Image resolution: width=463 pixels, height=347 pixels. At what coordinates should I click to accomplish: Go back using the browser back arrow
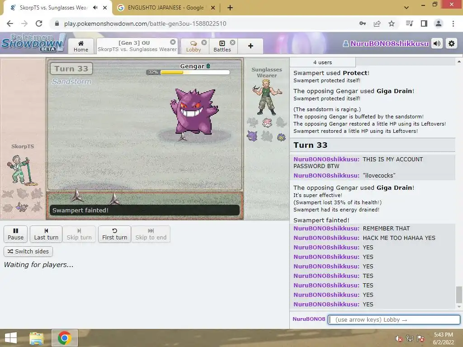10,23
